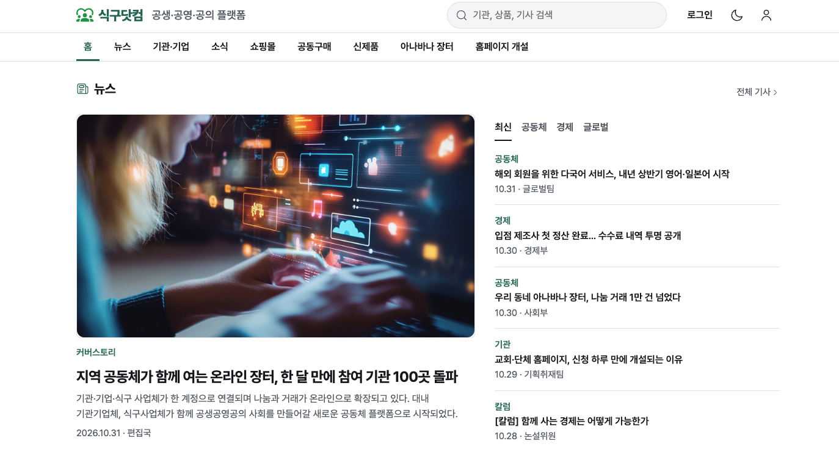The width and height of the screenshot is (839, 463).
Task: Select the 아나바나 장터 menu
Action: point(427,47)
